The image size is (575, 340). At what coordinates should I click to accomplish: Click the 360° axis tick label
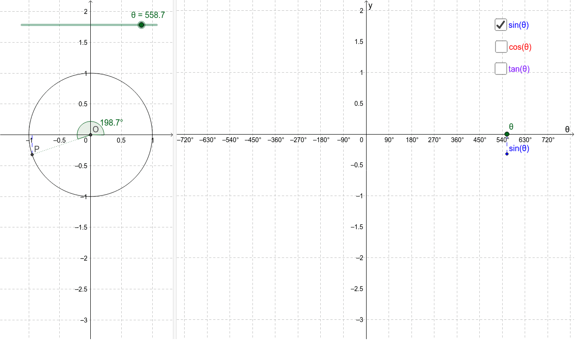tap(457, 140)
